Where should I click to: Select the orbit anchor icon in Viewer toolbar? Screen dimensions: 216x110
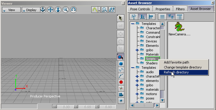(43, 10)
